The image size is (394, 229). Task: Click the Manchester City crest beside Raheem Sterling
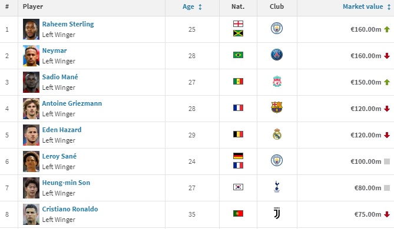[277, 28]
